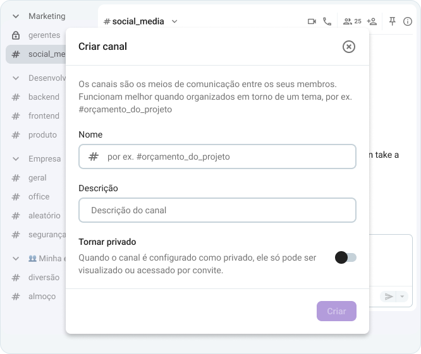Open pinned messages with pin icon
Image resolution: width=421 pixels, height=354 pixels.
pos(393,21)
